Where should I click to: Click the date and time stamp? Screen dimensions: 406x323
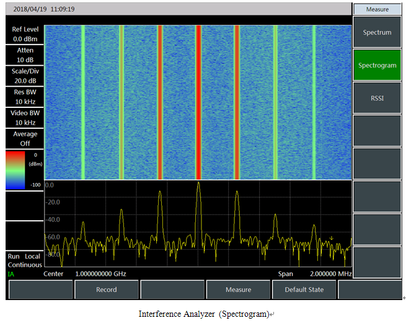pyautogui.click(x=45, y=10)
